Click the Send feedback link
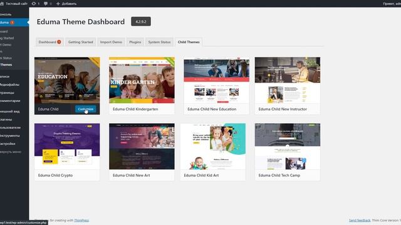The height and width of the screenshot is (225, 401). click(360, 220)
